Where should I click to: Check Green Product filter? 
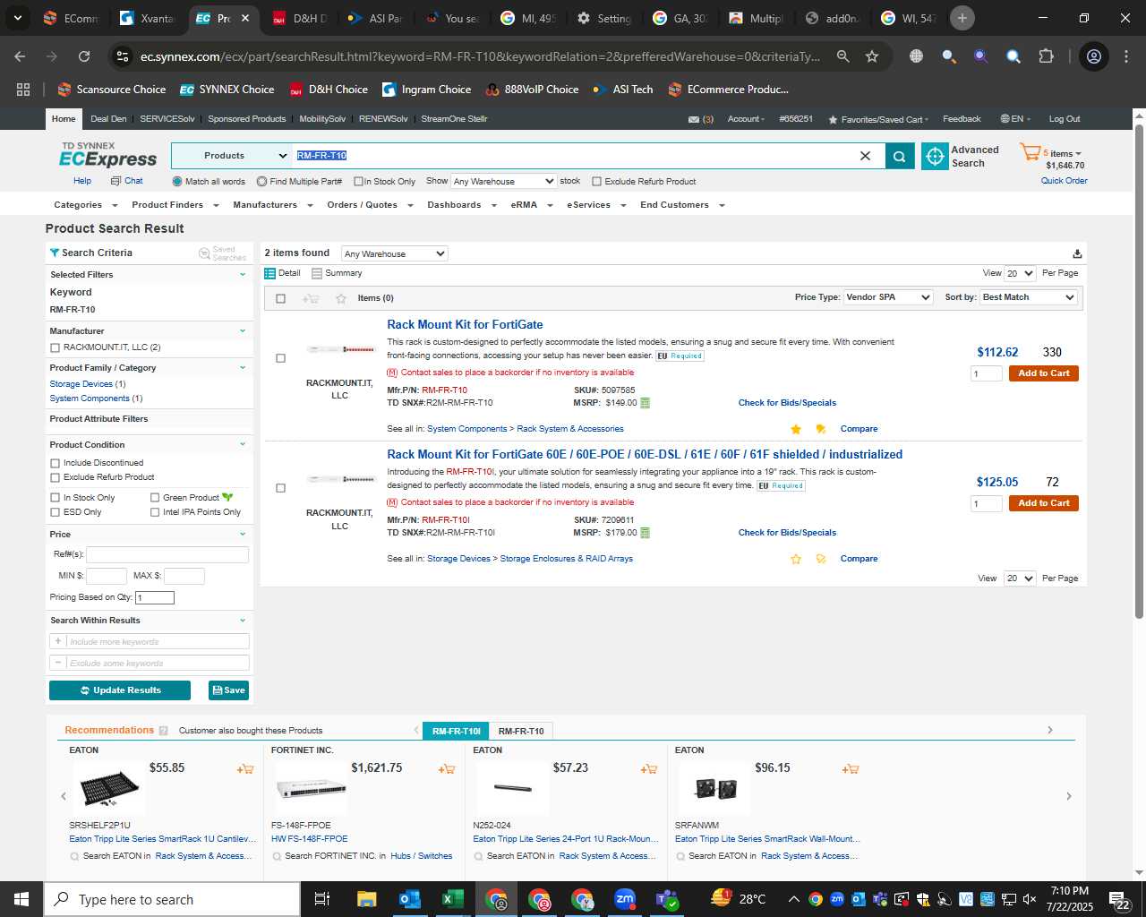coord(155,498)
